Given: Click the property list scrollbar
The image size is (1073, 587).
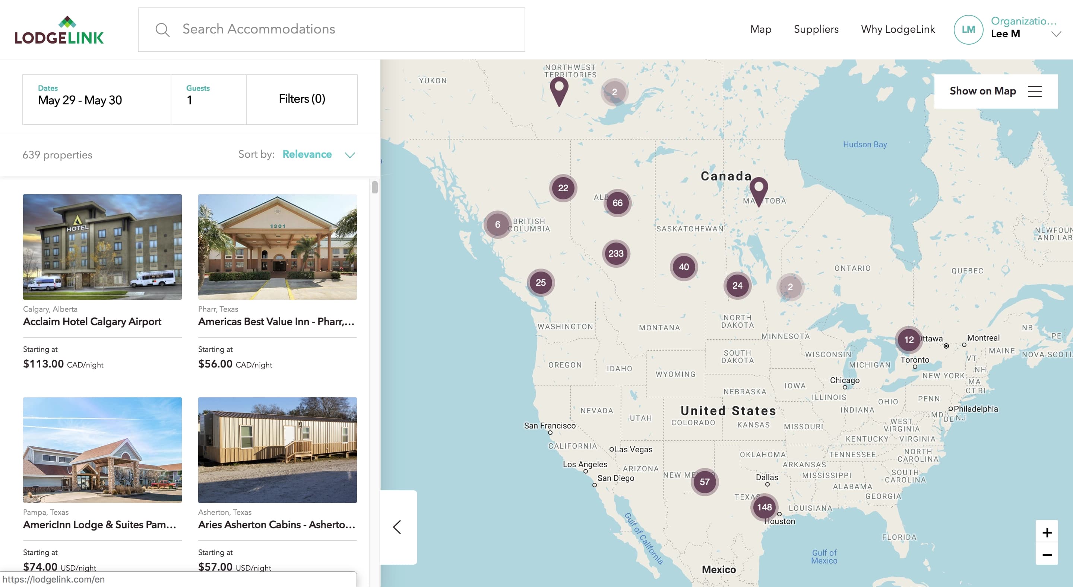Looking at the screenshot, I should tap(374, 187).
